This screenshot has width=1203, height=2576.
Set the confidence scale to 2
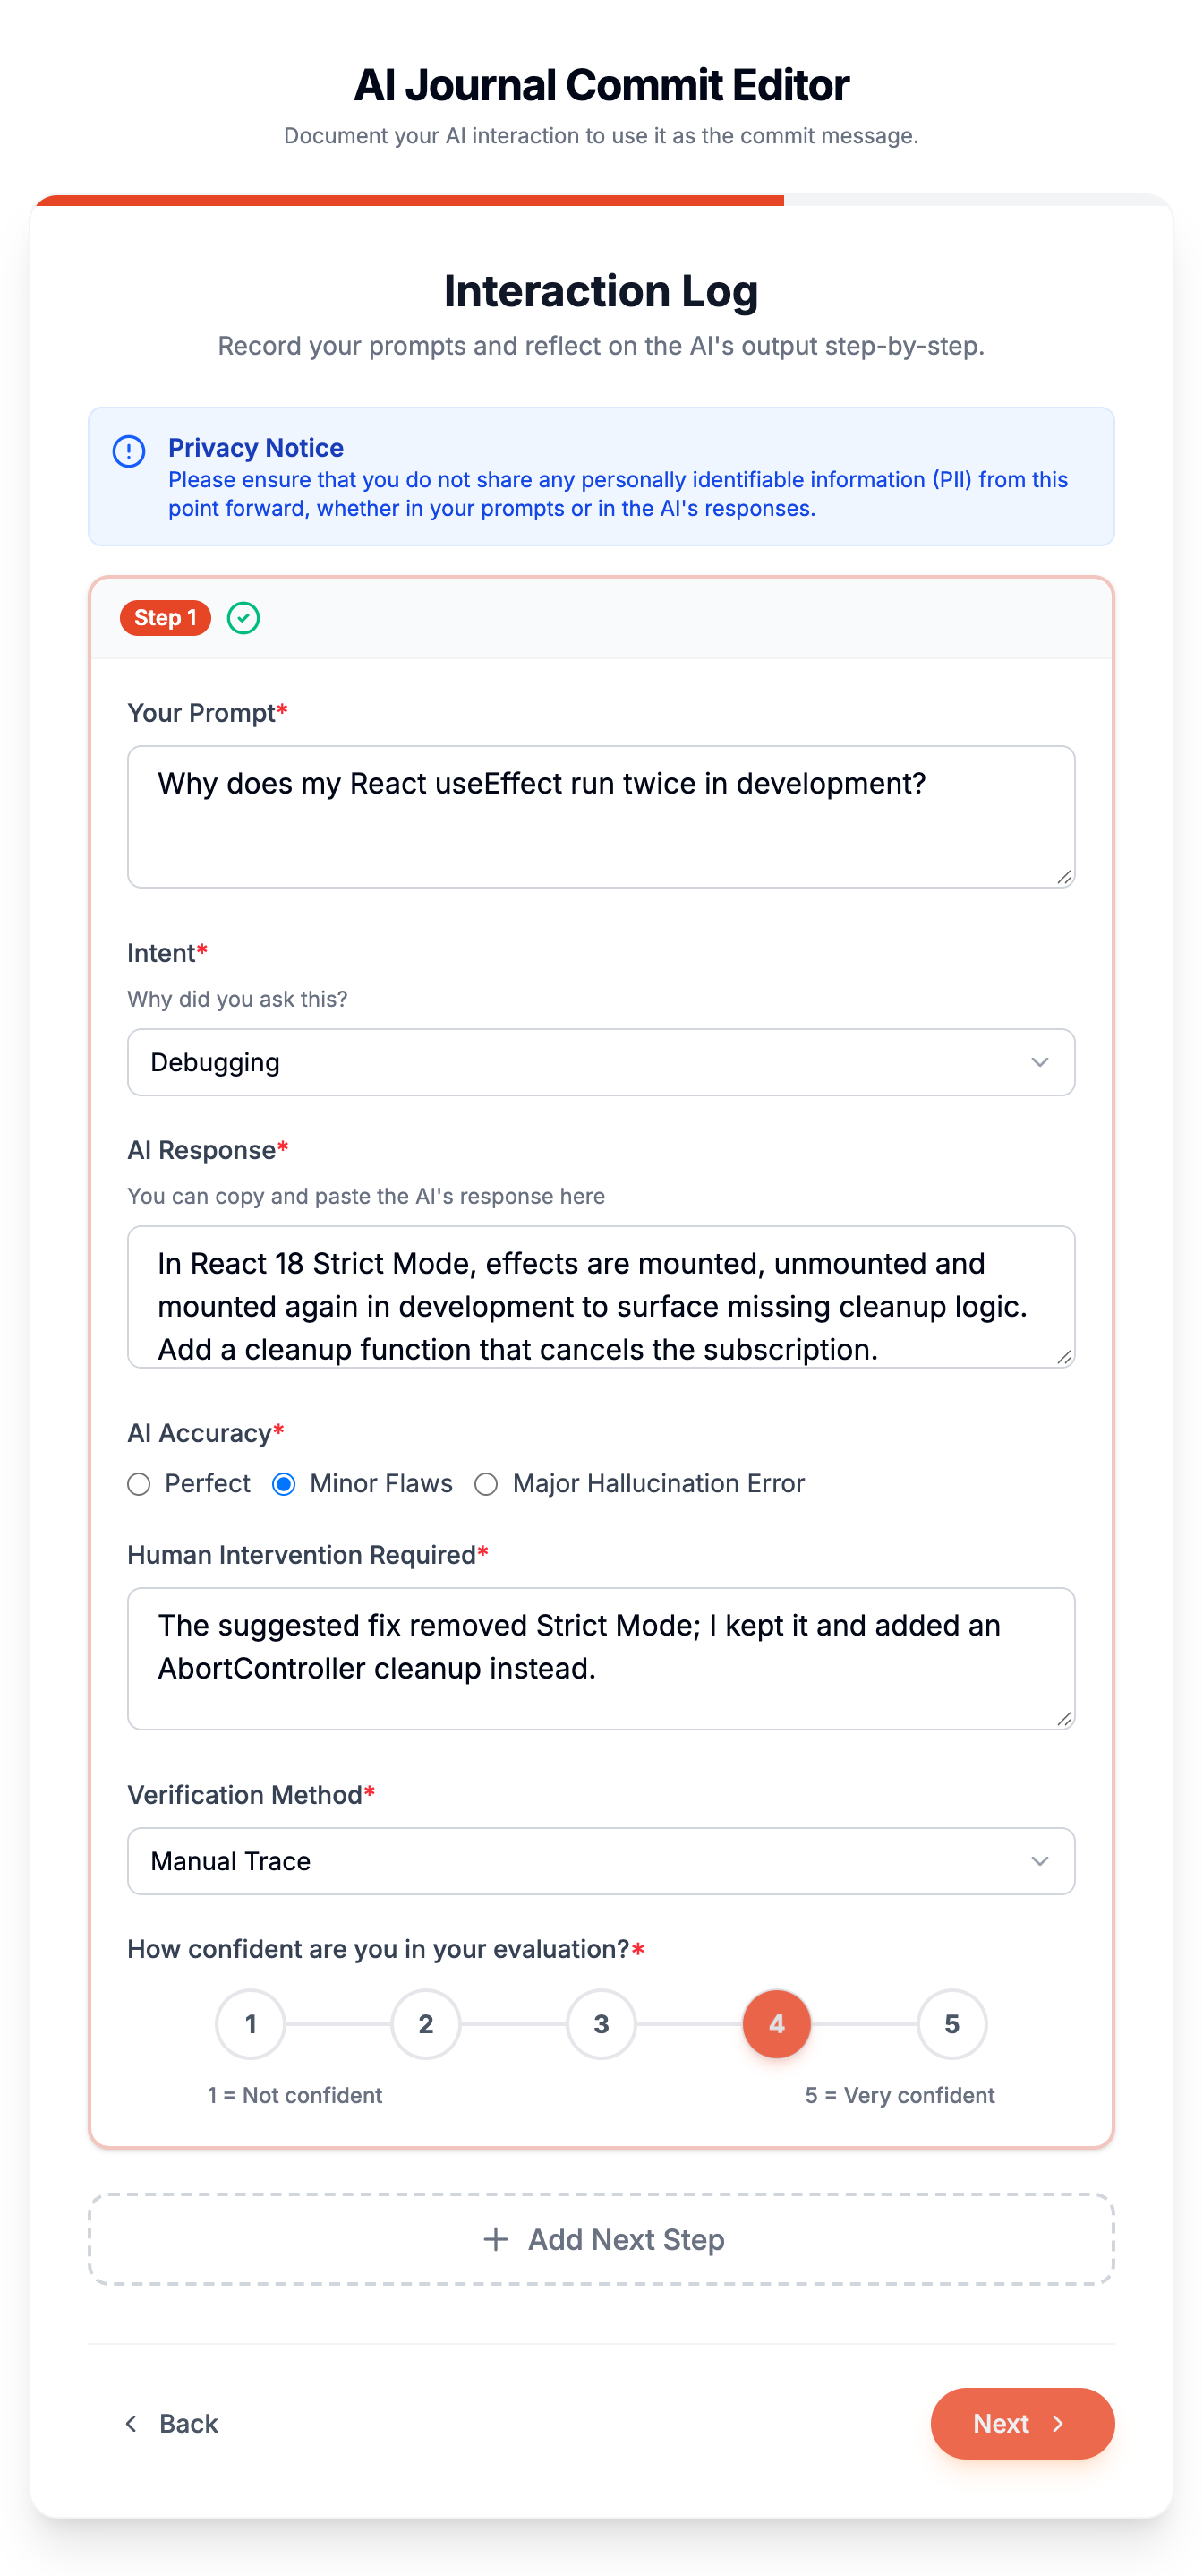(x=427, y=2024)
